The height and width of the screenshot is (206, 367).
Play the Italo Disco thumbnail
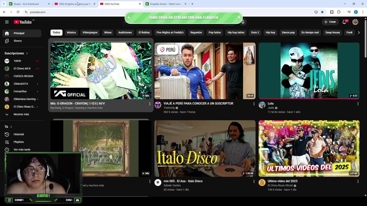pyautogui.click(x=205, y=148)
